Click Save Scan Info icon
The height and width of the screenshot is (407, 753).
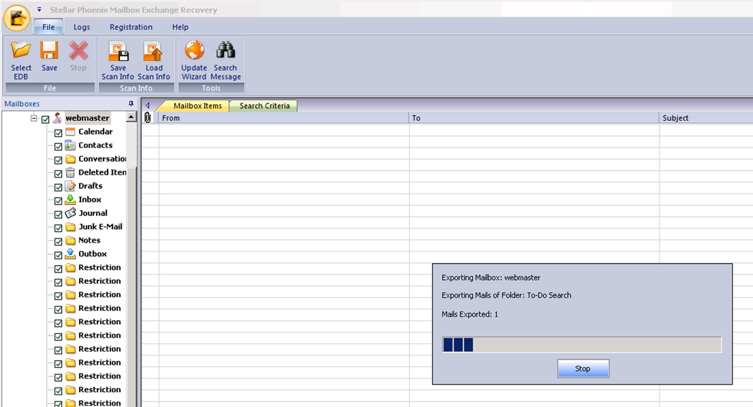[118, 51]
